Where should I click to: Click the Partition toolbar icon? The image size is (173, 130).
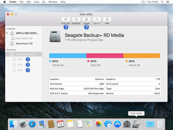tap(76, 19)
